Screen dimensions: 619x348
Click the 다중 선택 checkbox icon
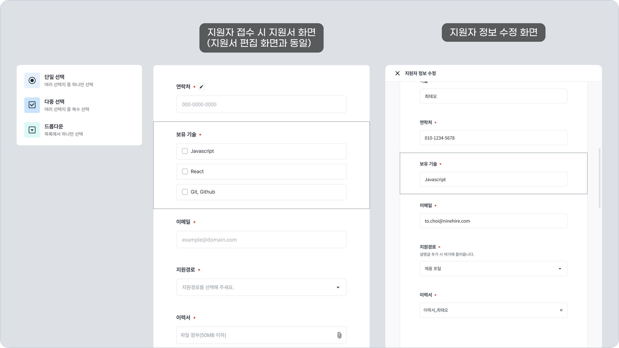32,105
